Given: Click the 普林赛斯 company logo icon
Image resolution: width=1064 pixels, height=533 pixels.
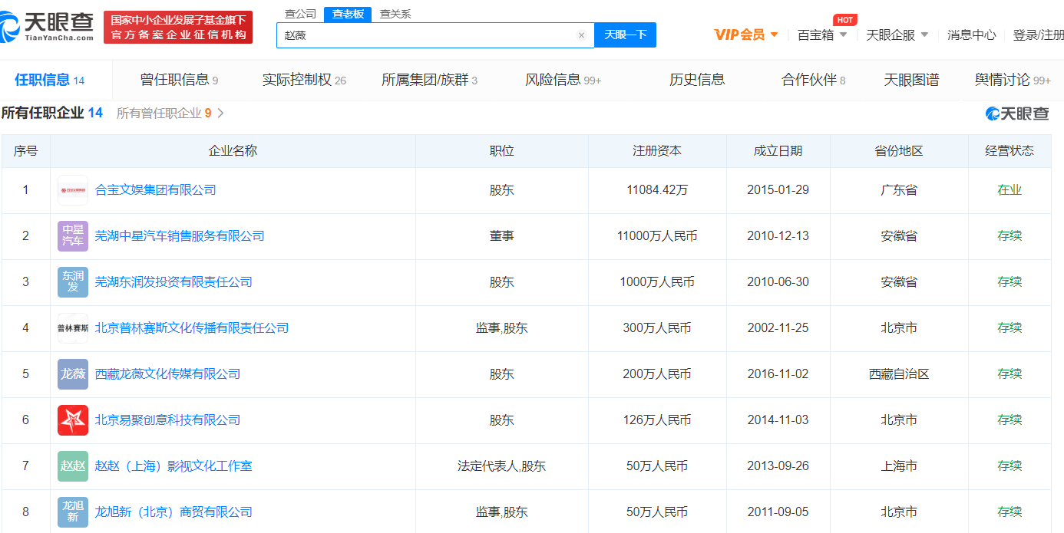Looking at the screenshot, I should (73, 328).
